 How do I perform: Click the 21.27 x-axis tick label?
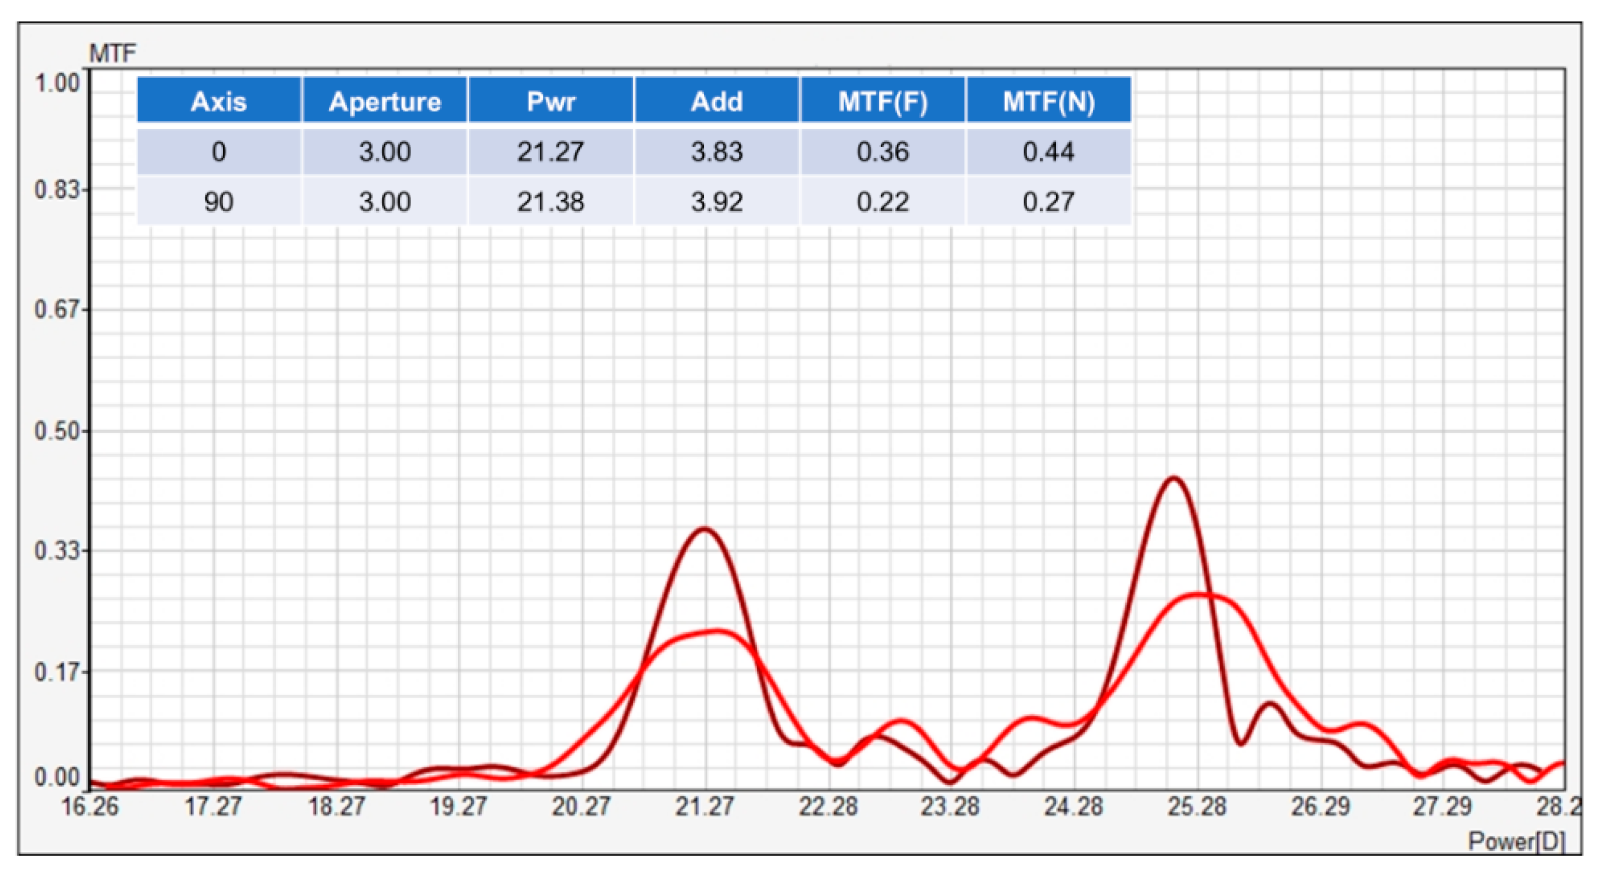click(705, 807)
